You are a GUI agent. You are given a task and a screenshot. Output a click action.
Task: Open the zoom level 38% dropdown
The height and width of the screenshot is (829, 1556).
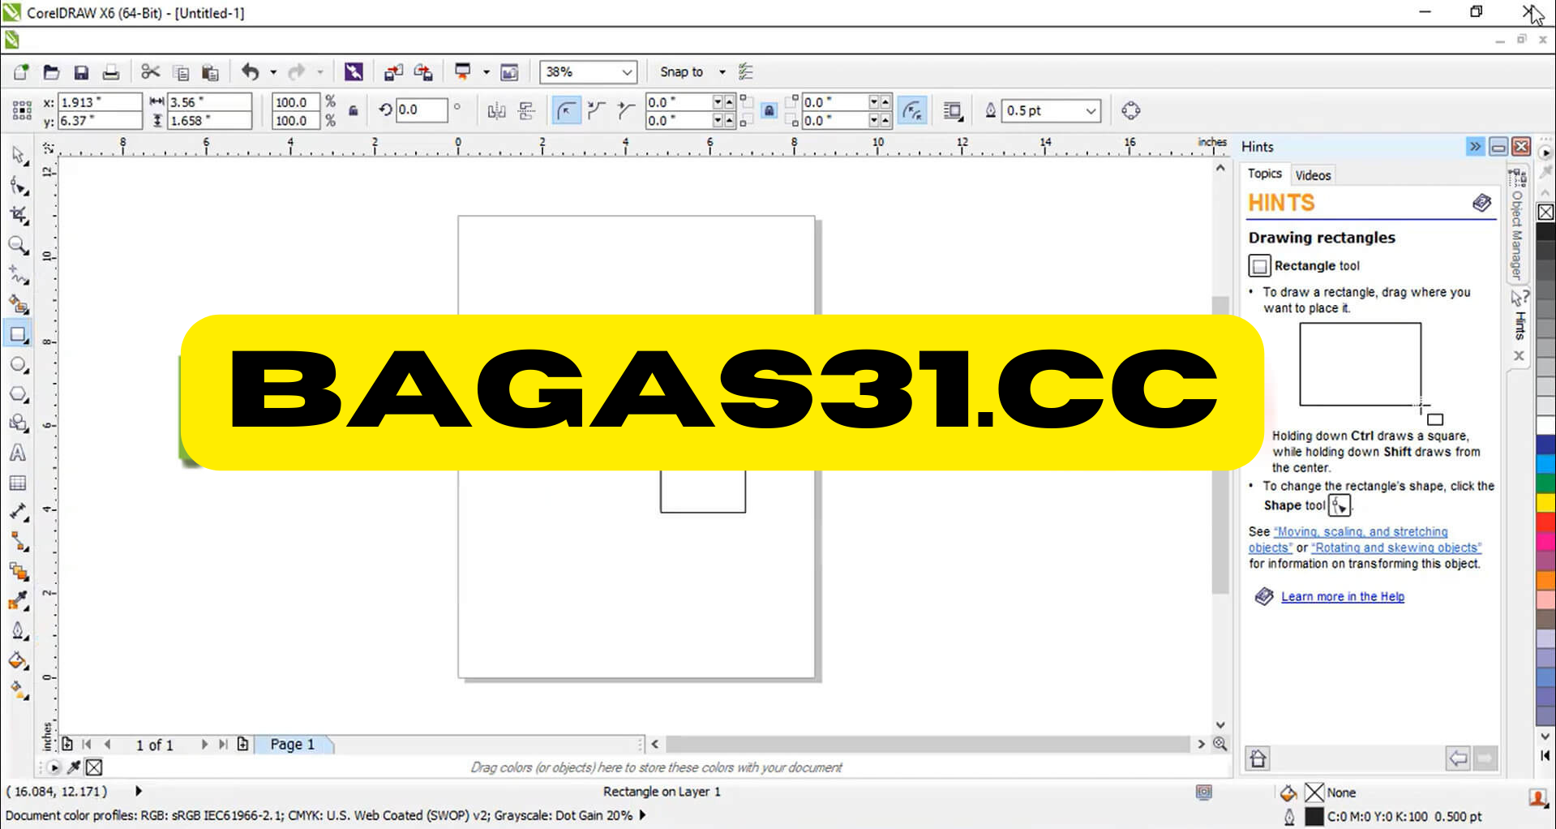click(x=627, y=72)
